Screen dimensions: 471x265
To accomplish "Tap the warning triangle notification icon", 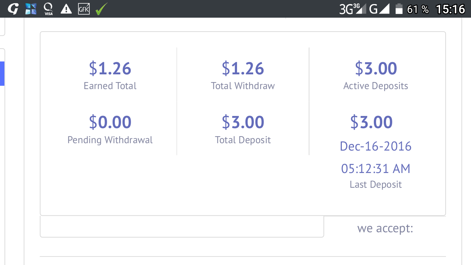I will coord(66,9).
